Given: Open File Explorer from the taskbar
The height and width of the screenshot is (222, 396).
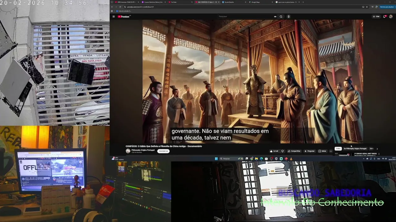Looking at the screenshot, I should 256,159.
